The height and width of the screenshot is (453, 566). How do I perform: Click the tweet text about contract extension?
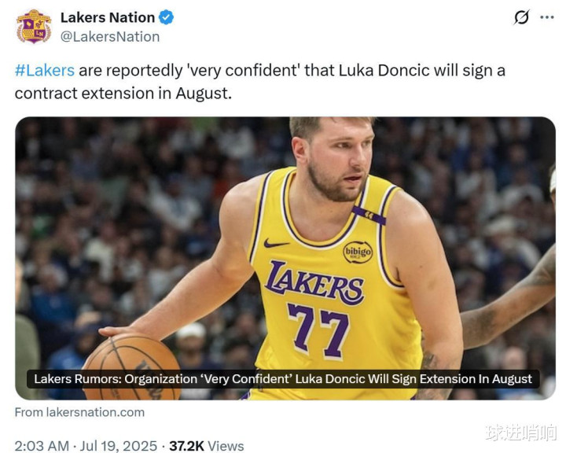pos(259,81)
